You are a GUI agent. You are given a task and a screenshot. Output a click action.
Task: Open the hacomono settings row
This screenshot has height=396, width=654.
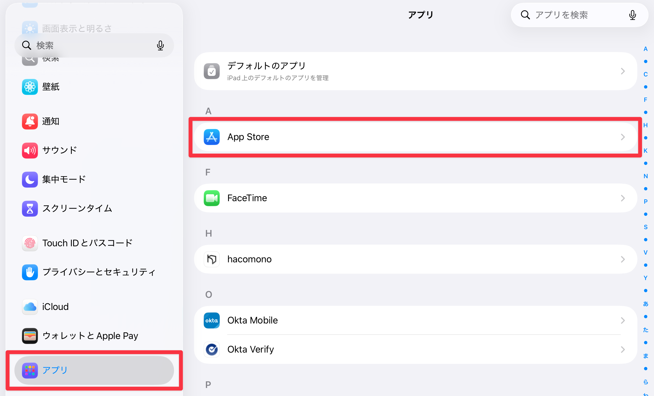[x=415, y=259]
